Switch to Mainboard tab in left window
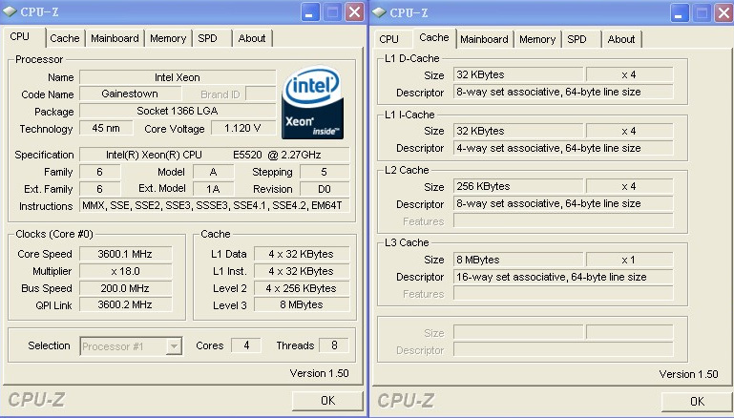This screenshot has height=418, width=734. click(x=115, y=38)
